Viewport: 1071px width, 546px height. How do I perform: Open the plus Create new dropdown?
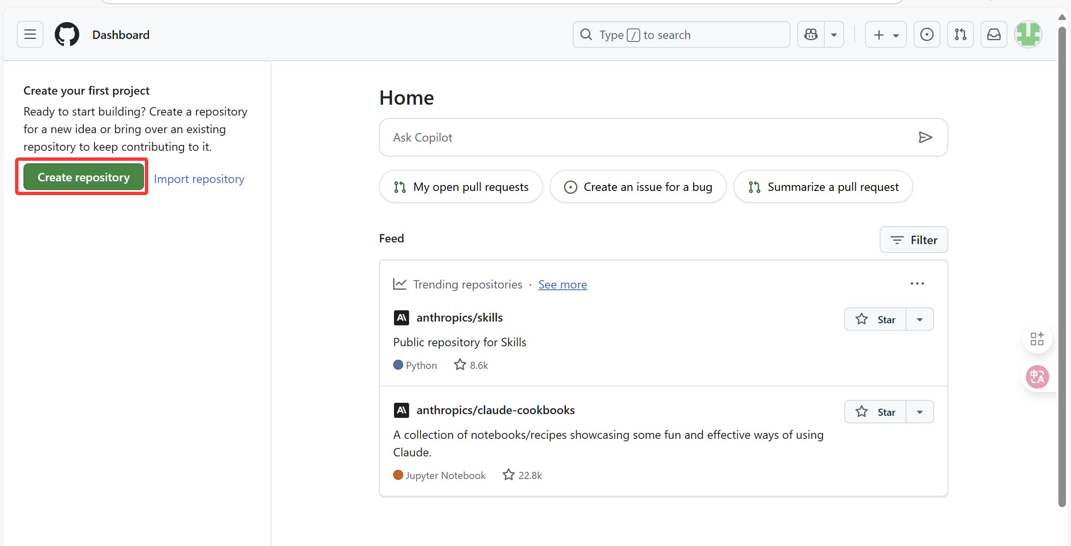coord(886,34)
